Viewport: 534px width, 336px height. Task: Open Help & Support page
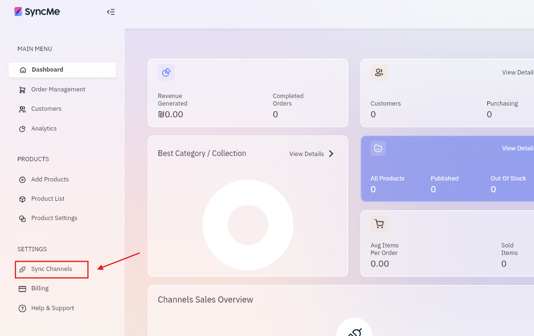(x=52, y=308)
